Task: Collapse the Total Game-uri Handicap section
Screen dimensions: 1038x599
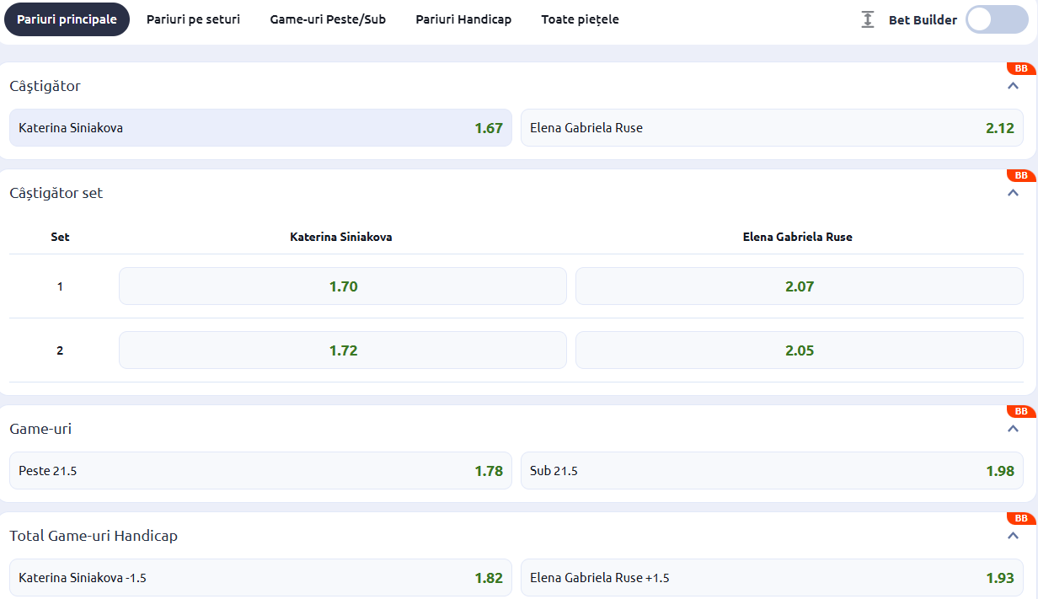Action: pos(1014,536)
